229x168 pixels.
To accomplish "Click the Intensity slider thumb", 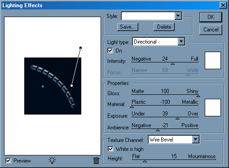I will pos(172,64).
